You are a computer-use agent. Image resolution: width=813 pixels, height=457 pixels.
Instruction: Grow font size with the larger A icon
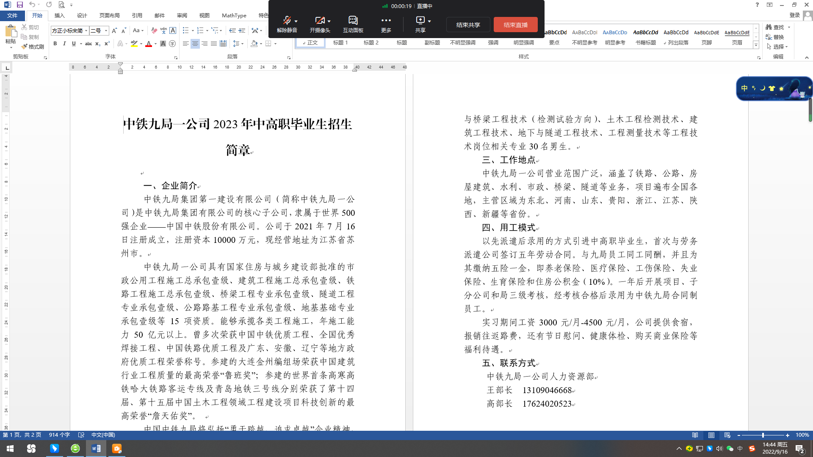pyautogui.click(x=114, y=30)
